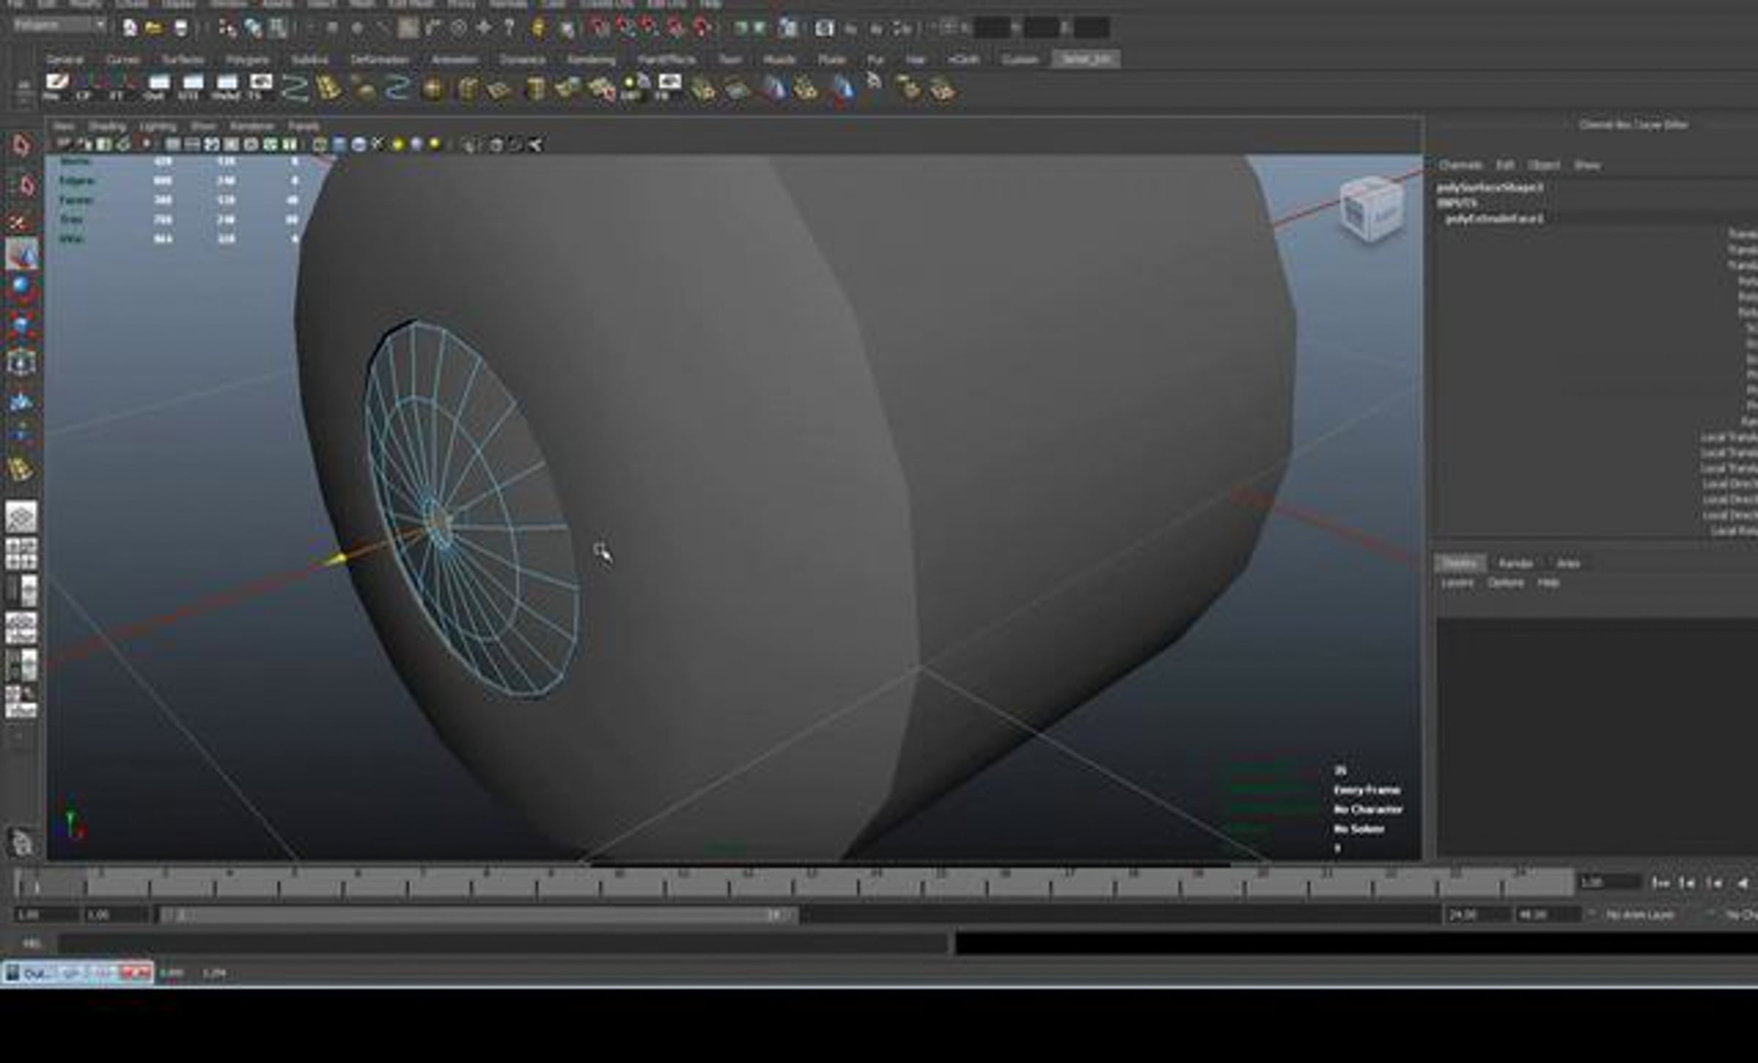Select the Single Perspective layout icon
This screenshot has height=1063, width=1758.
pos(21,517)
